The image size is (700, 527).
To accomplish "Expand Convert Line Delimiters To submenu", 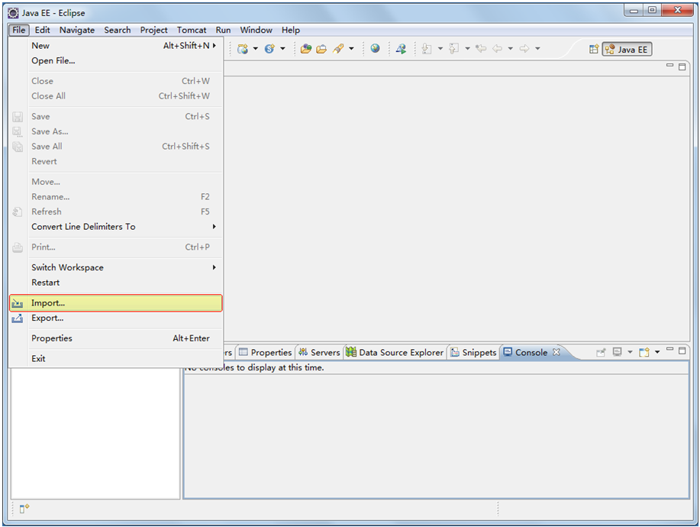I will click(115, 227).
